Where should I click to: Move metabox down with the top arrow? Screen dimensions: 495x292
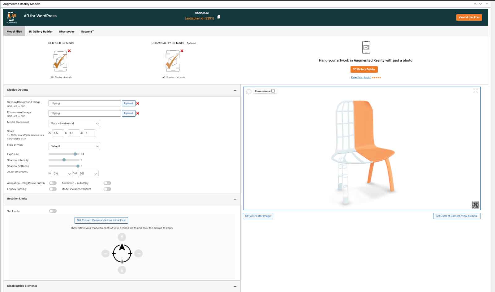[x=480, y=4]
